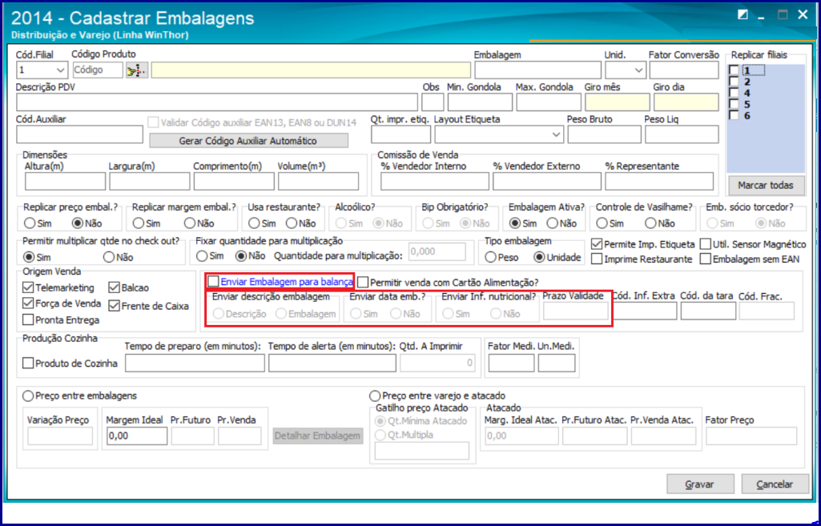Focus the Peso Liq field
Screen dimensions: 821x526
(682, 135)
